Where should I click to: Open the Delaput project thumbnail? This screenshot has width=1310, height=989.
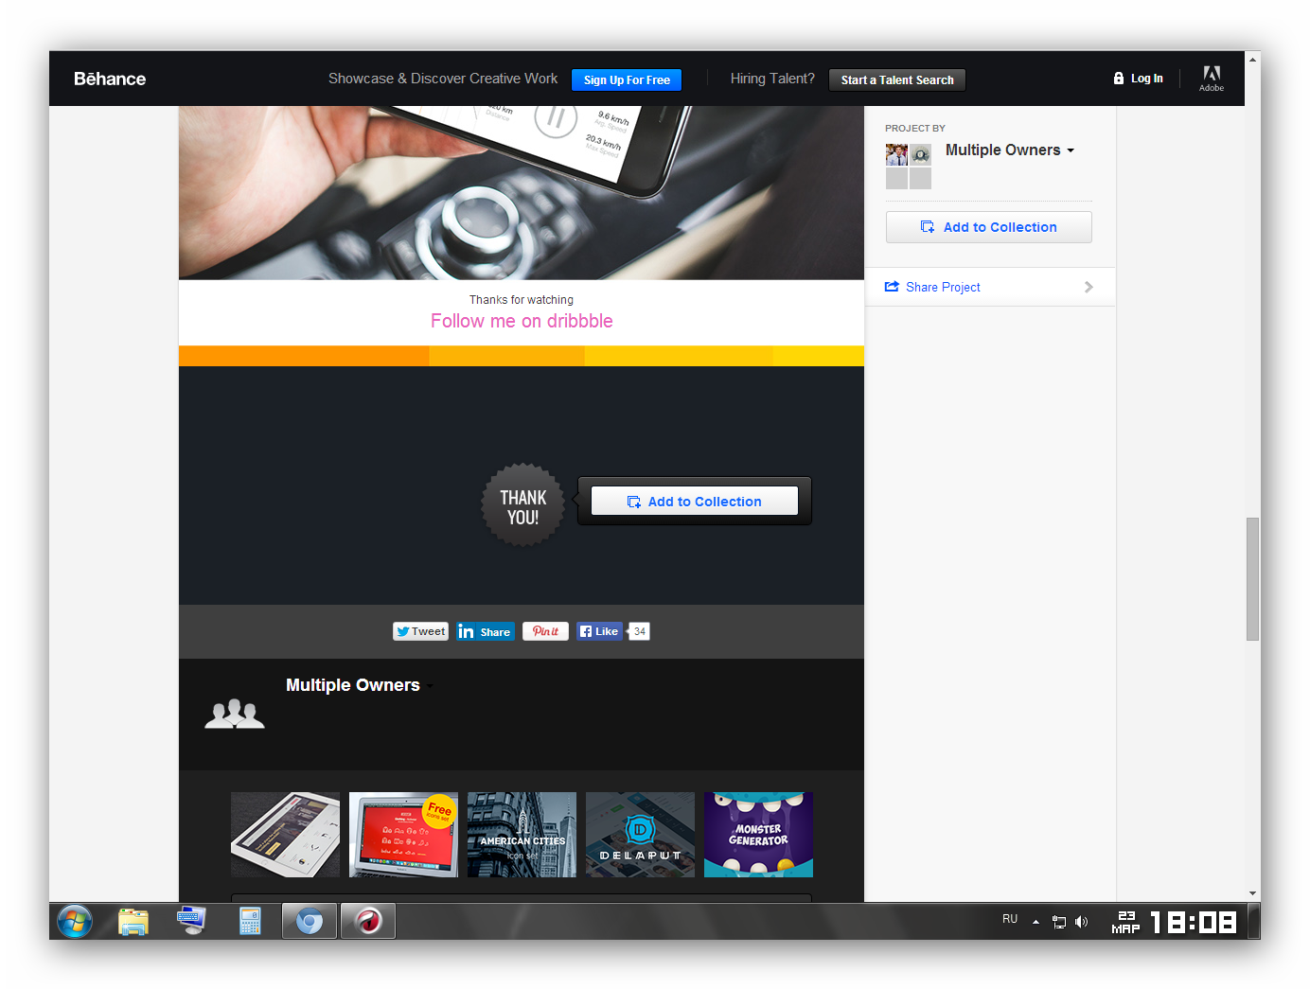point(640,835)
